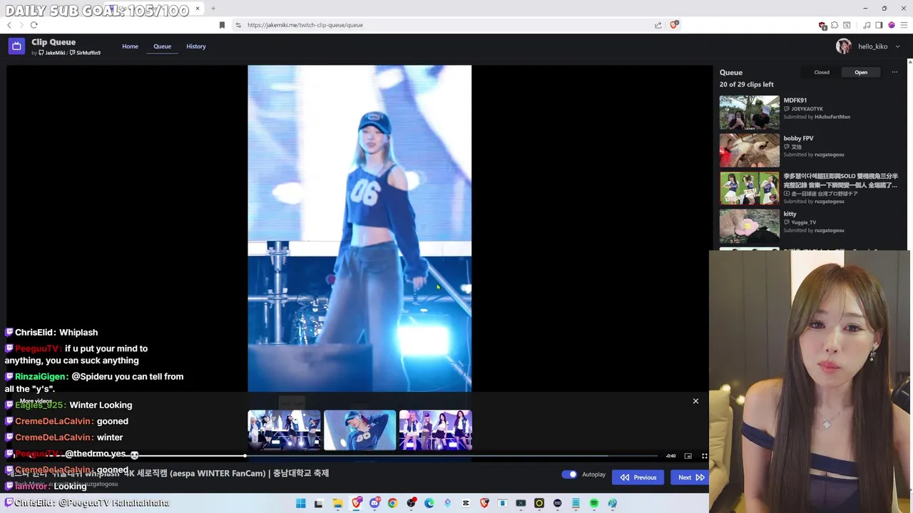Image resolution: width=913 pixels, height=513 pixels.
Task: Open the purple browser profile avatar
Action: 891,25
